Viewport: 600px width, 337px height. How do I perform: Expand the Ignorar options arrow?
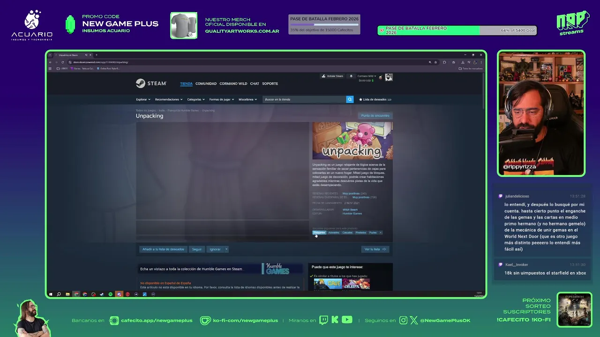[226, 249]
